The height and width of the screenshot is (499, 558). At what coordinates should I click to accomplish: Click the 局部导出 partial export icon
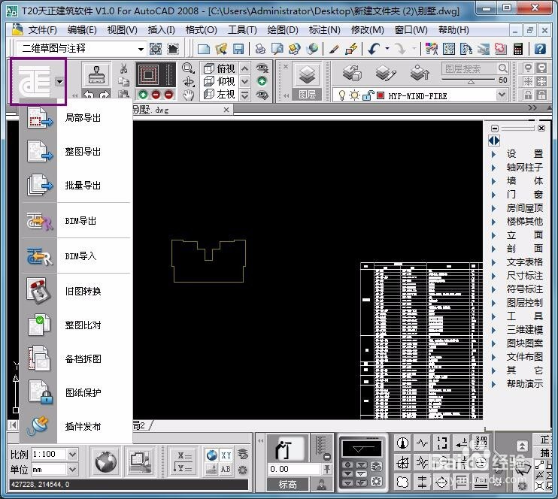(x=40, y=118)
